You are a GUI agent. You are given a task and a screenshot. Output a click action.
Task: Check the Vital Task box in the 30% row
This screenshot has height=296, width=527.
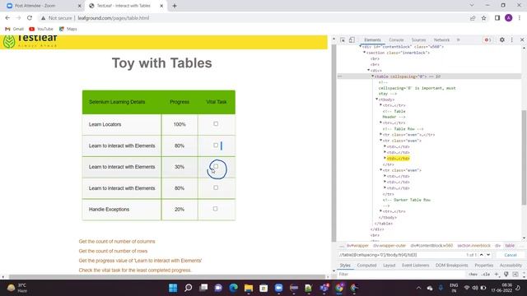(216, 166)
